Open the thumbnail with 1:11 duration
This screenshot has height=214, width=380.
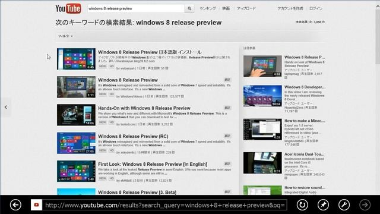[77, 87]
